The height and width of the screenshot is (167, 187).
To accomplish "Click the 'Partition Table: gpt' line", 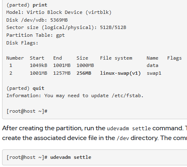I will pos(36,35).
